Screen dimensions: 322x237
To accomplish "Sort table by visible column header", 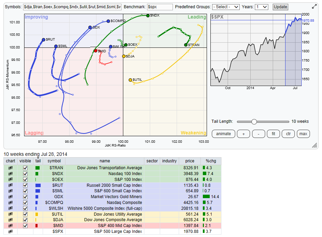I will pyautogui.click(x=25, y=161).
